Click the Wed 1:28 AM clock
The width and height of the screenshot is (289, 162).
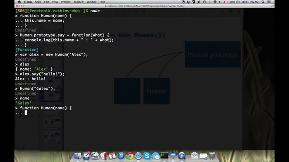250,2
